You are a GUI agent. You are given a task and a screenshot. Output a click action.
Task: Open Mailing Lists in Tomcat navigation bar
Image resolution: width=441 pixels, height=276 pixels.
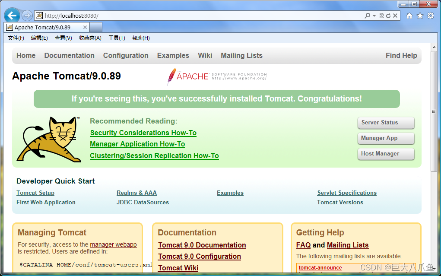[x=241, y=55]
